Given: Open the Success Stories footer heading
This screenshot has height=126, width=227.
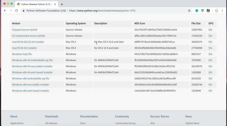Looking at the screenshot, I should point(160,116).
